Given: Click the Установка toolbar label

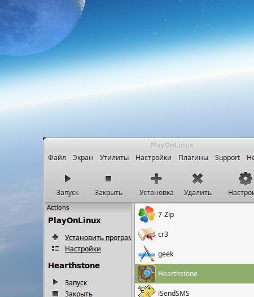Looking at the screenshot, I should (156, 192).
